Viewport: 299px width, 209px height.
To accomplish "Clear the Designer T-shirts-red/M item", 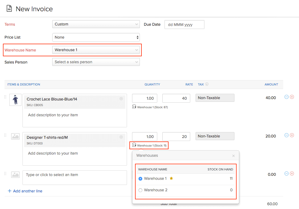I will (121, 137).
